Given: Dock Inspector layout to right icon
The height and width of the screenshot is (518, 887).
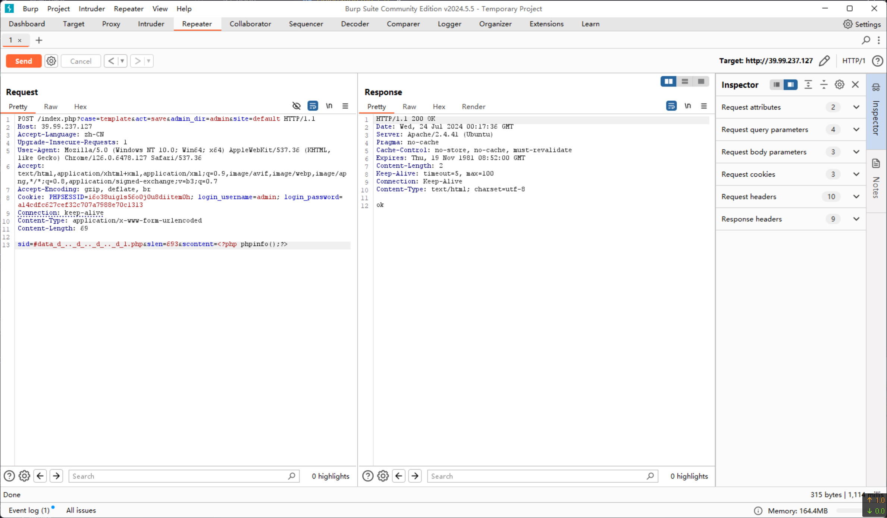Looking at the screenshot, I should point(790,85).
